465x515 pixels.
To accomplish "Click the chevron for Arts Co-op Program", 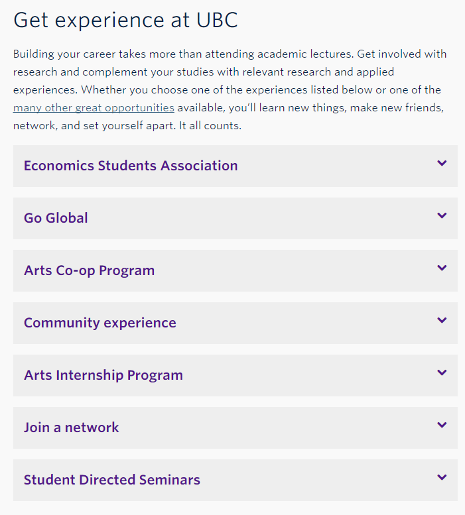I will click(x=442, y=268).
